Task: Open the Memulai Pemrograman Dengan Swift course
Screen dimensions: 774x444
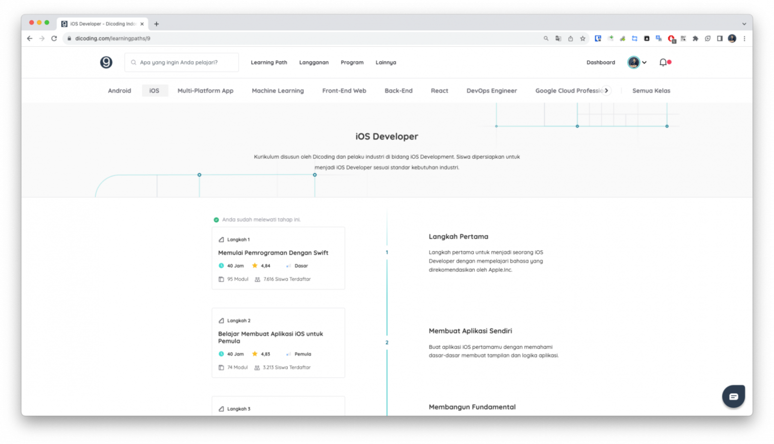Action: tap(273, 253)
